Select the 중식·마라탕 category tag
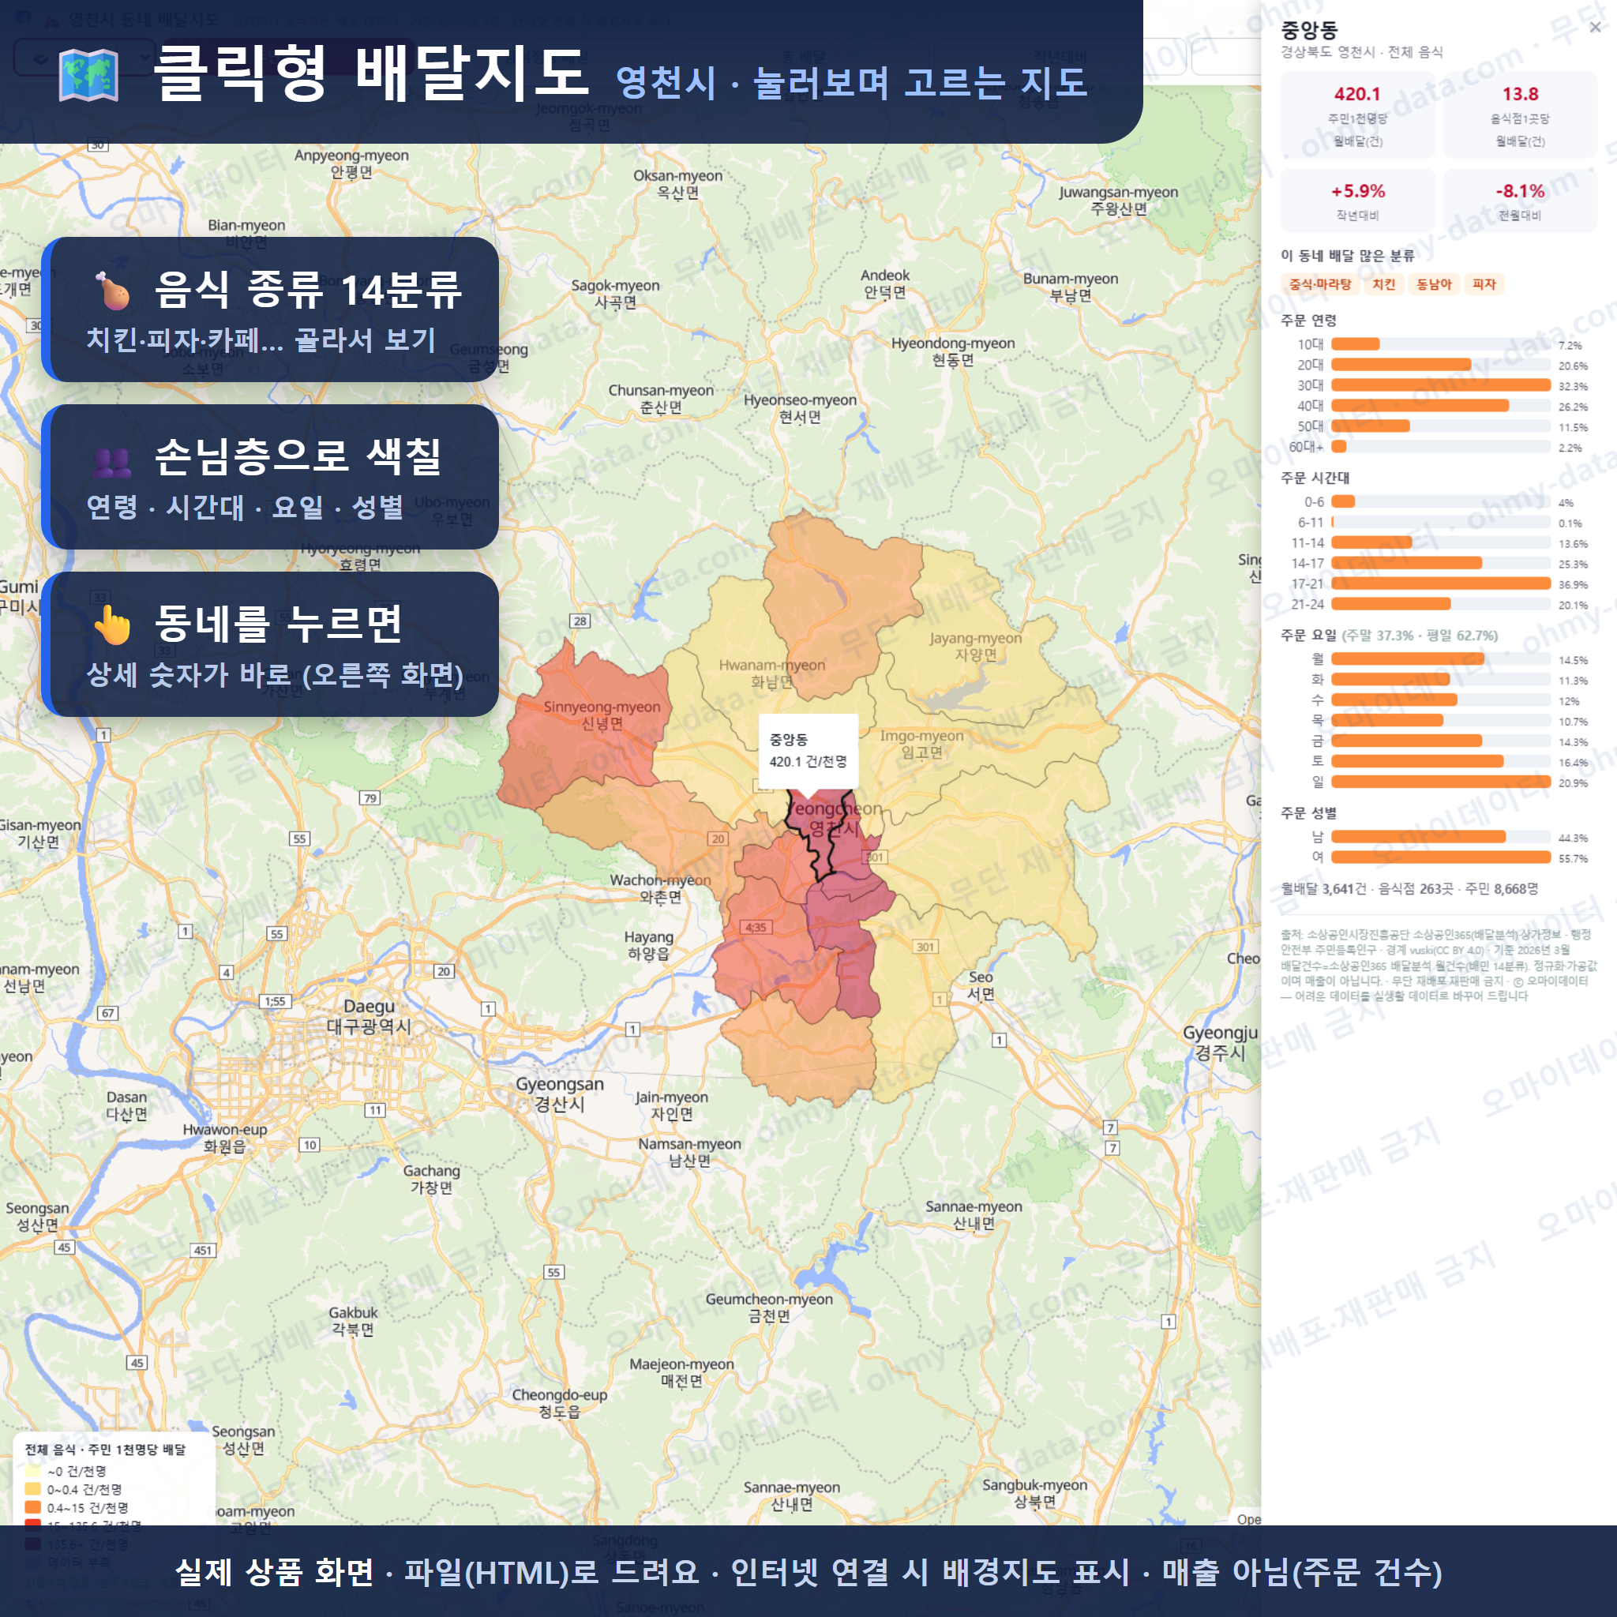The height and width of the screenshot is (1617, 1617). click(x=1320, y=284)
